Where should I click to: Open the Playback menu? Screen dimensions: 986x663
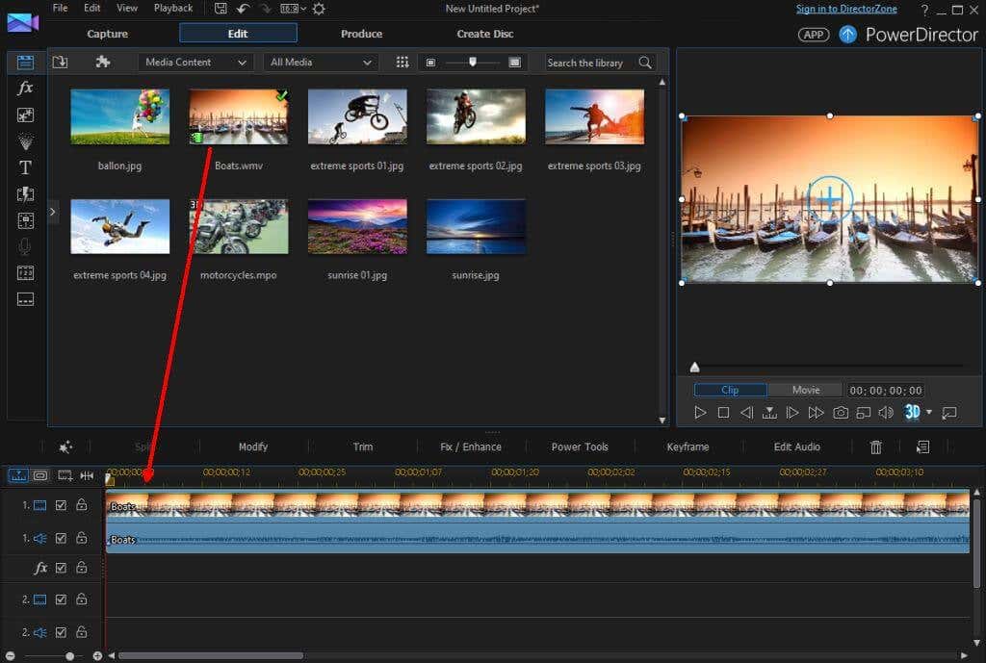(x=173, y=8)
